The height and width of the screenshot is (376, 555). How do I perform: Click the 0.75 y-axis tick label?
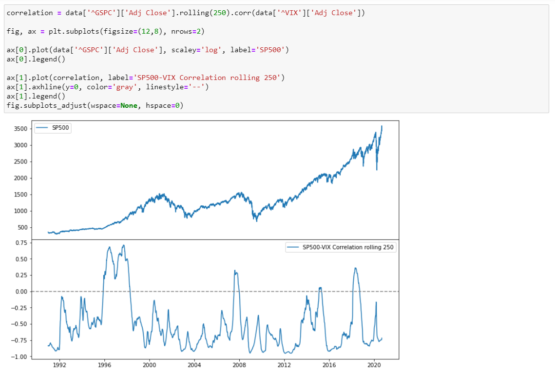20,242
